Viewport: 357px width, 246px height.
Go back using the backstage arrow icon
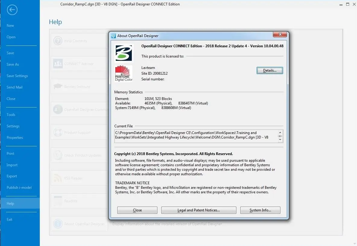click(12, 10)
